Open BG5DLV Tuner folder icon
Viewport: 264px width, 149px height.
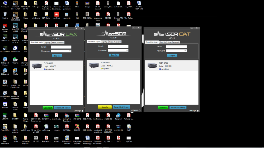click(x=15, y=106)
